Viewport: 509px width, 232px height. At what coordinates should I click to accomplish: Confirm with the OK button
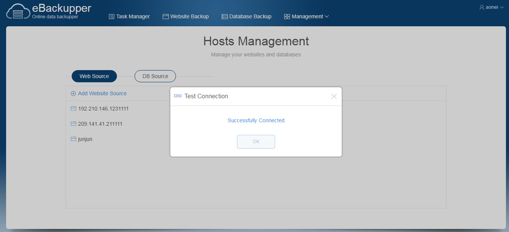[256, 142]
